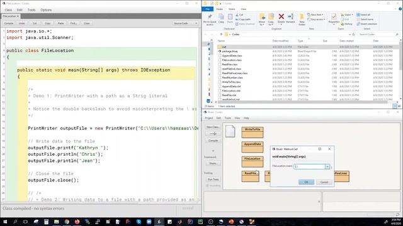Click the Task View taskbar icon
The width and height of the screenshot is (403, 226).
point(25,222)
